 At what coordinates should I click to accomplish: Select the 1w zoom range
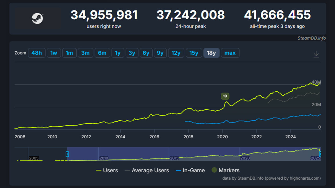click(54, 53)
